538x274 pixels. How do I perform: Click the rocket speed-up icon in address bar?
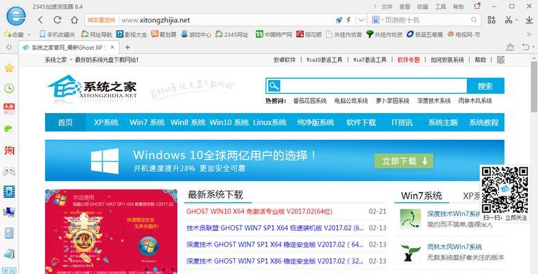339,21
